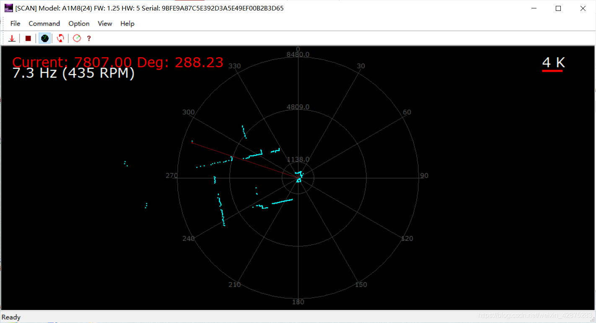
Task: Click the red down-arrow dump data icon
Action: [12, 38]
